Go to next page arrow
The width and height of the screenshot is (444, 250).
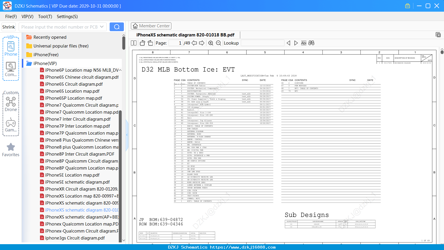(x=202, y=43)
